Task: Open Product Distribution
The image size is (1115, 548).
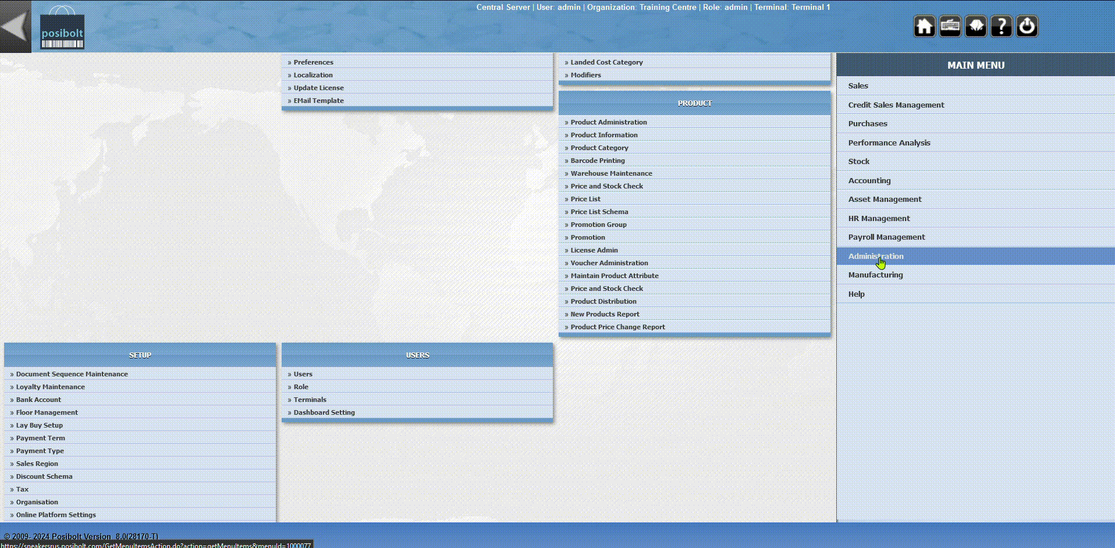Action: tap(603, 301)
